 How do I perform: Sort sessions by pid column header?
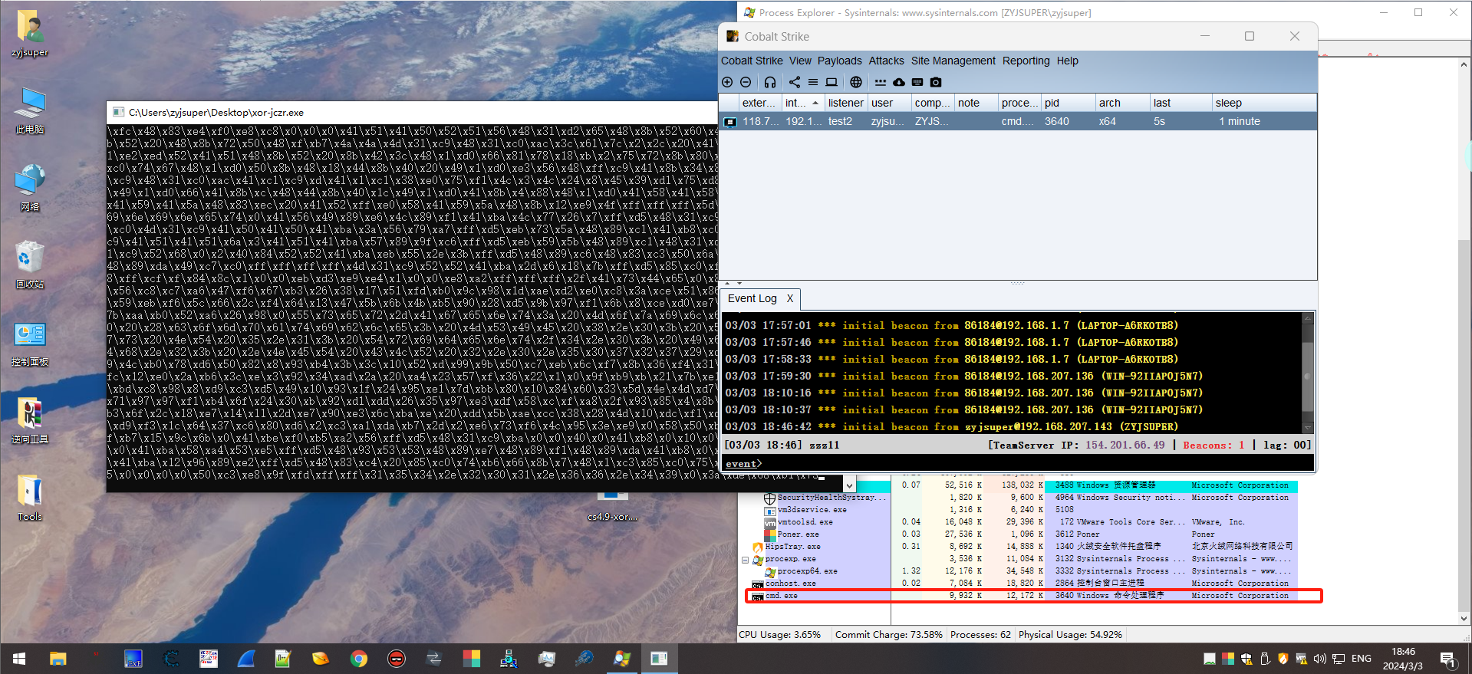click(1067, 103)
